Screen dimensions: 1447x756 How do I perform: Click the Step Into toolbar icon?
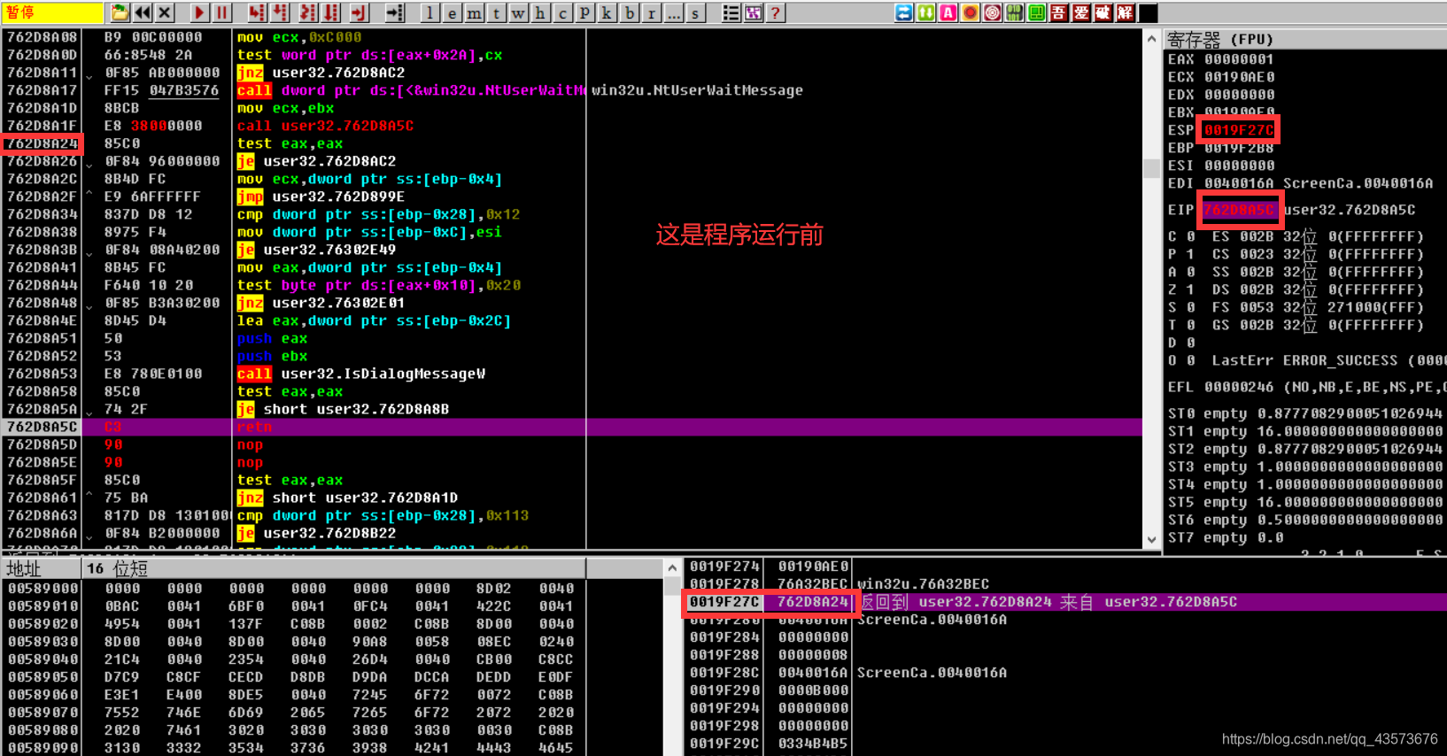coord(257,12)
